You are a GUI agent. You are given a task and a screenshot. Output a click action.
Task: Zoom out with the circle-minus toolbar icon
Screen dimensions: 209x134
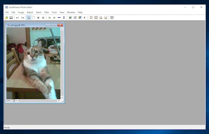pos(43,17)
